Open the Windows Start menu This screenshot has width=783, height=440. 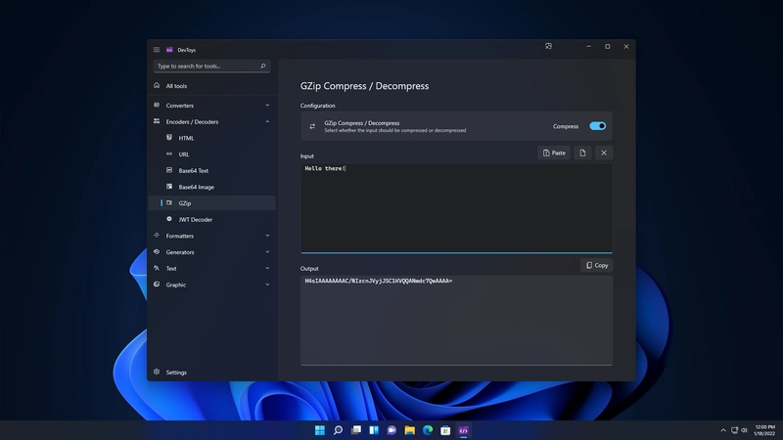[320, 430]
